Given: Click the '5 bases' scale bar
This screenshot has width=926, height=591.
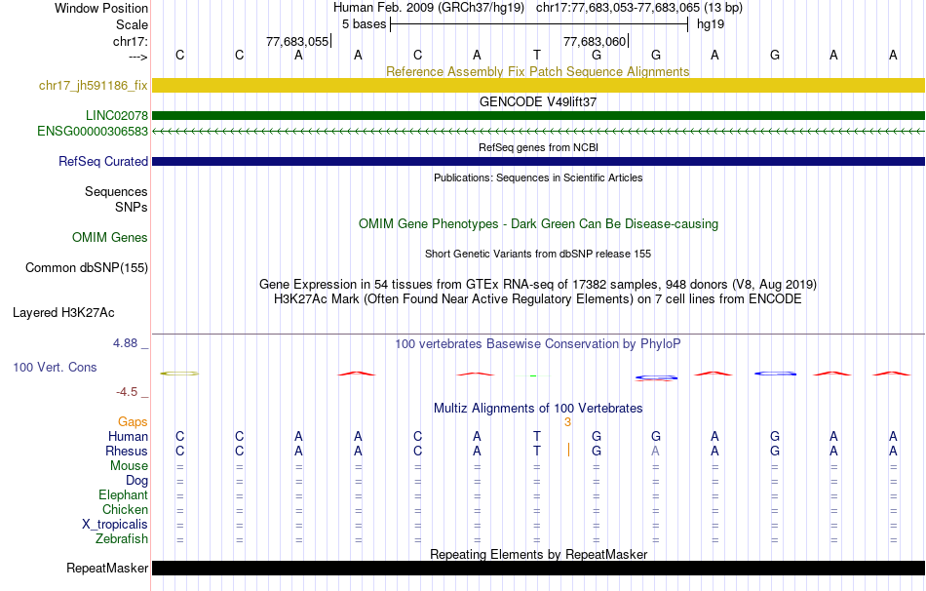Looking at the screenshot, I should pos(539,24).
